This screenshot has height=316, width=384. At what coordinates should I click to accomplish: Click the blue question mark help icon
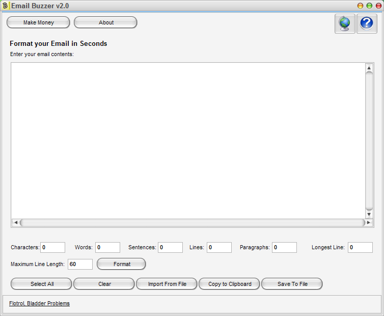(x=367, y=23)
